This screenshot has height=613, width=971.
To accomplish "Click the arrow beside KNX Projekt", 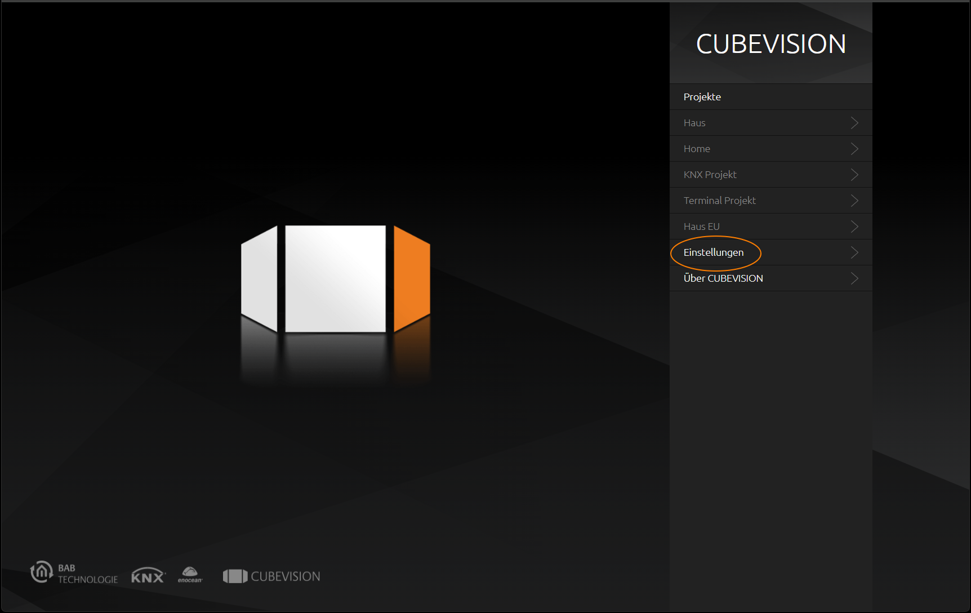I will pyautogui.click(x=854, y=175).
